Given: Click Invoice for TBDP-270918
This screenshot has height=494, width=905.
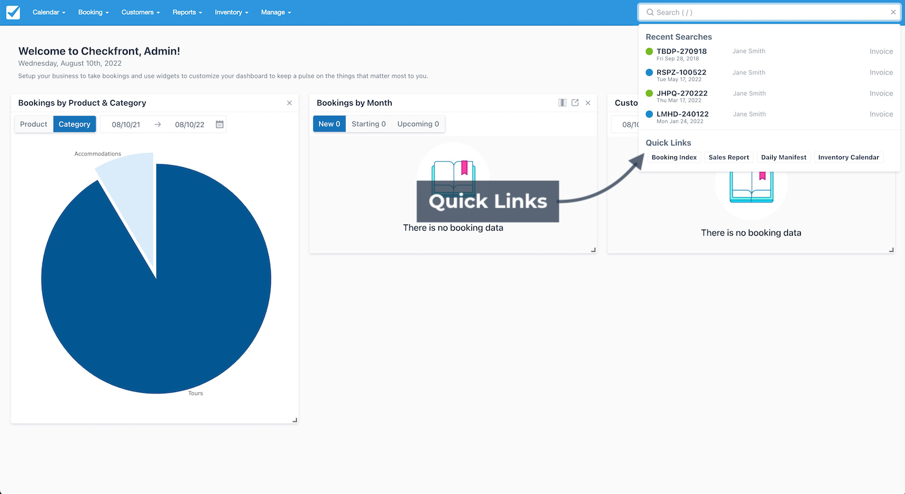Looking at the screenshot, I should [x=881, y=51].
